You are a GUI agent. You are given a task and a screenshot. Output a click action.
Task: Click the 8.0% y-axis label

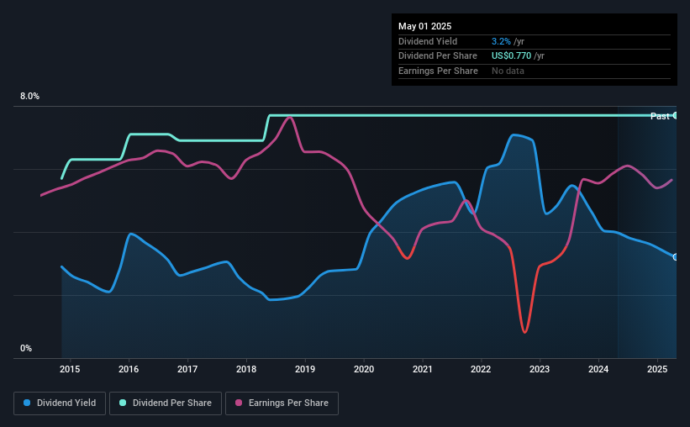pyautogui.click(x=29, y=96)
